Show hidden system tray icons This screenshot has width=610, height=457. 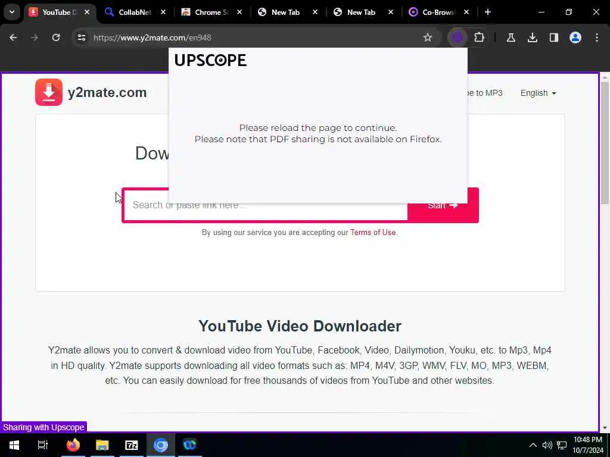pos(533,445)
